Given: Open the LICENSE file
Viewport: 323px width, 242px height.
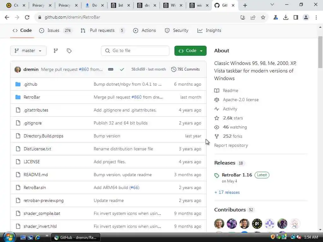Looking at the screenshot, I should (x=32, y=162).
